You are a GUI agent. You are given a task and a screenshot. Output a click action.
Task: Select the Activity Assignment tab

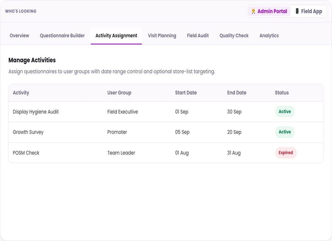point(116,35)
